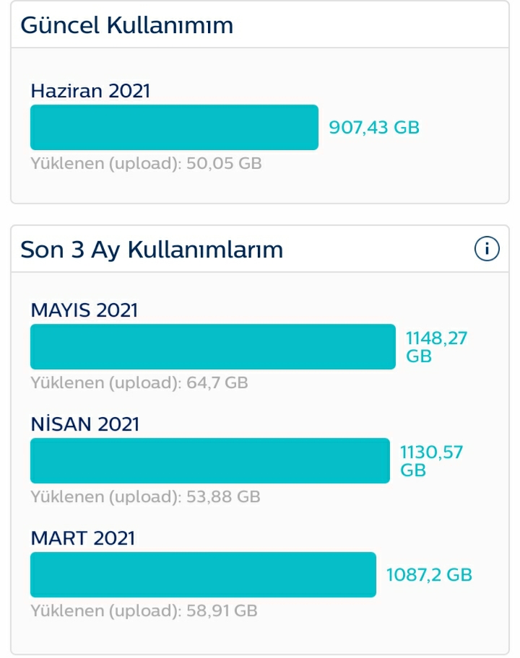Click Yüklenen (upload): 50,05 GB text
Screen dimensions: 520x658
146,164
